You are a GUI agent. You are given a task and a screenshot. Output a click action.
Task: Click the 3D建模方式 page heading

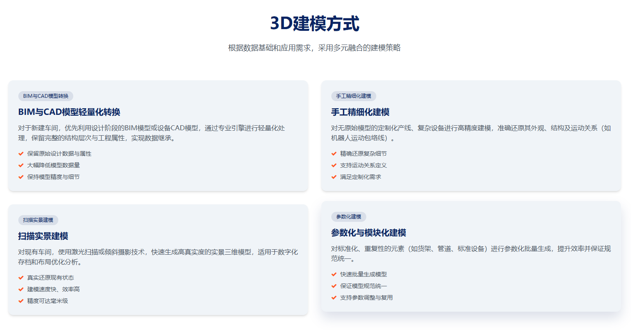pyautogui.click(x=315, y=23)
